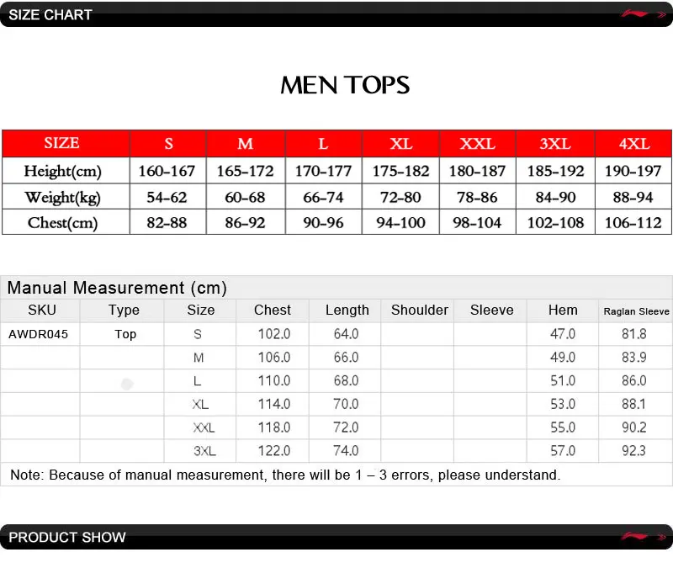Click the Manual Measurement (cm) title
This screenshot has width=673, height=584.
click(117, 288)
